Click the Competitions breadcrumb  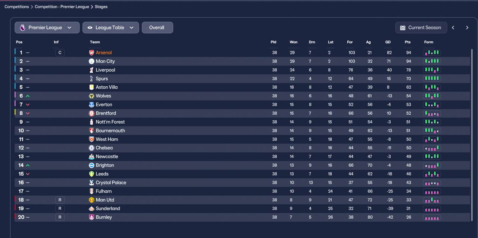[x=16, y=7]
